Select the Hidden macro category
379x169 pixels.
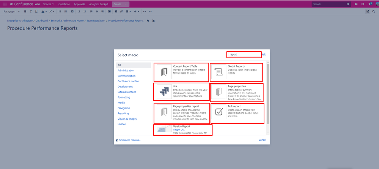coord(121,124)
